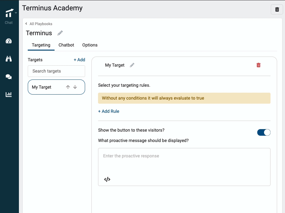Edit the Terminus playbook name pencil icon

coord(60,33)
